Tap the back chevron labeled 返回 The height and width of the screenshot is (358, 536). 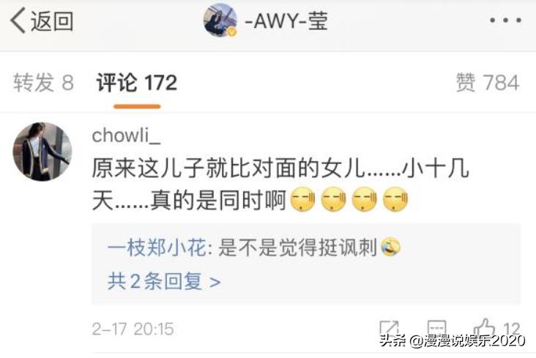pyautogui.click(x=42, y=20)
